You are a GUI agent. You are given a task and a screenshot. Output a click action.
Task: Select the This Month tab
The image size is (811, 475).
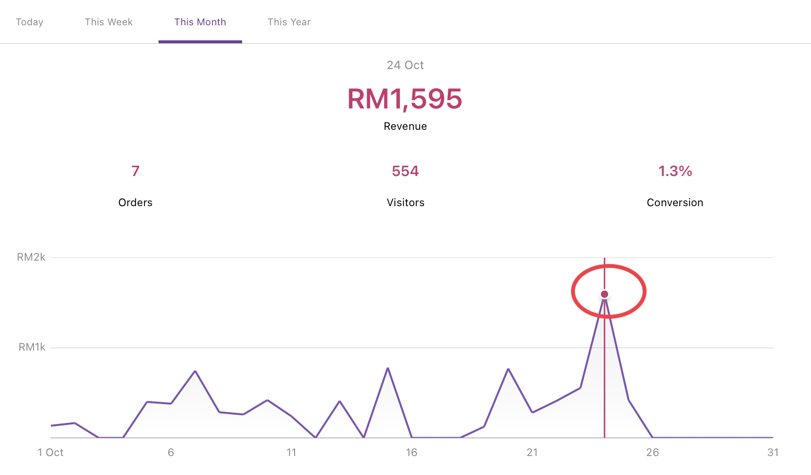(200, 22)
